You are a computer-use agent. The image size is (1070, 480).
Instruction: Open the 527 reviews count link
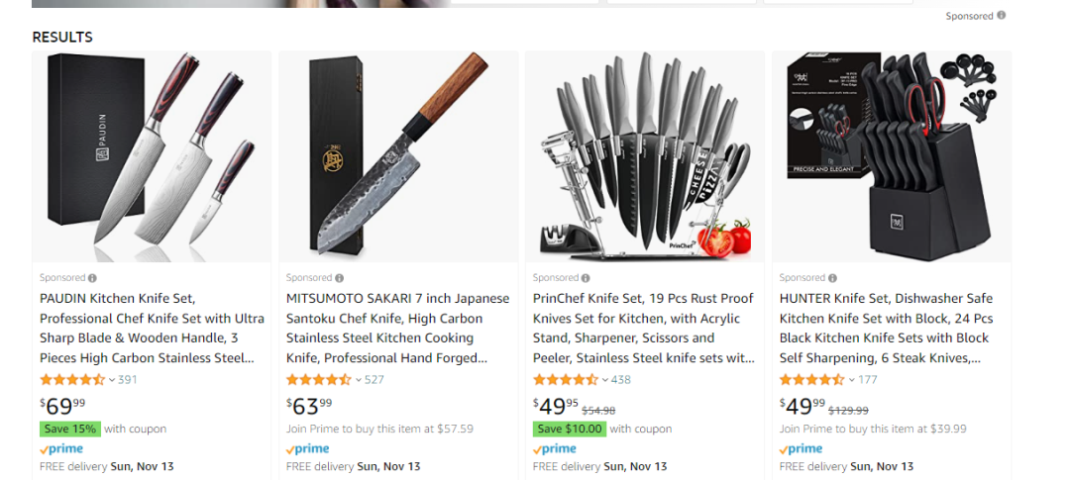(x=374, y=380)
